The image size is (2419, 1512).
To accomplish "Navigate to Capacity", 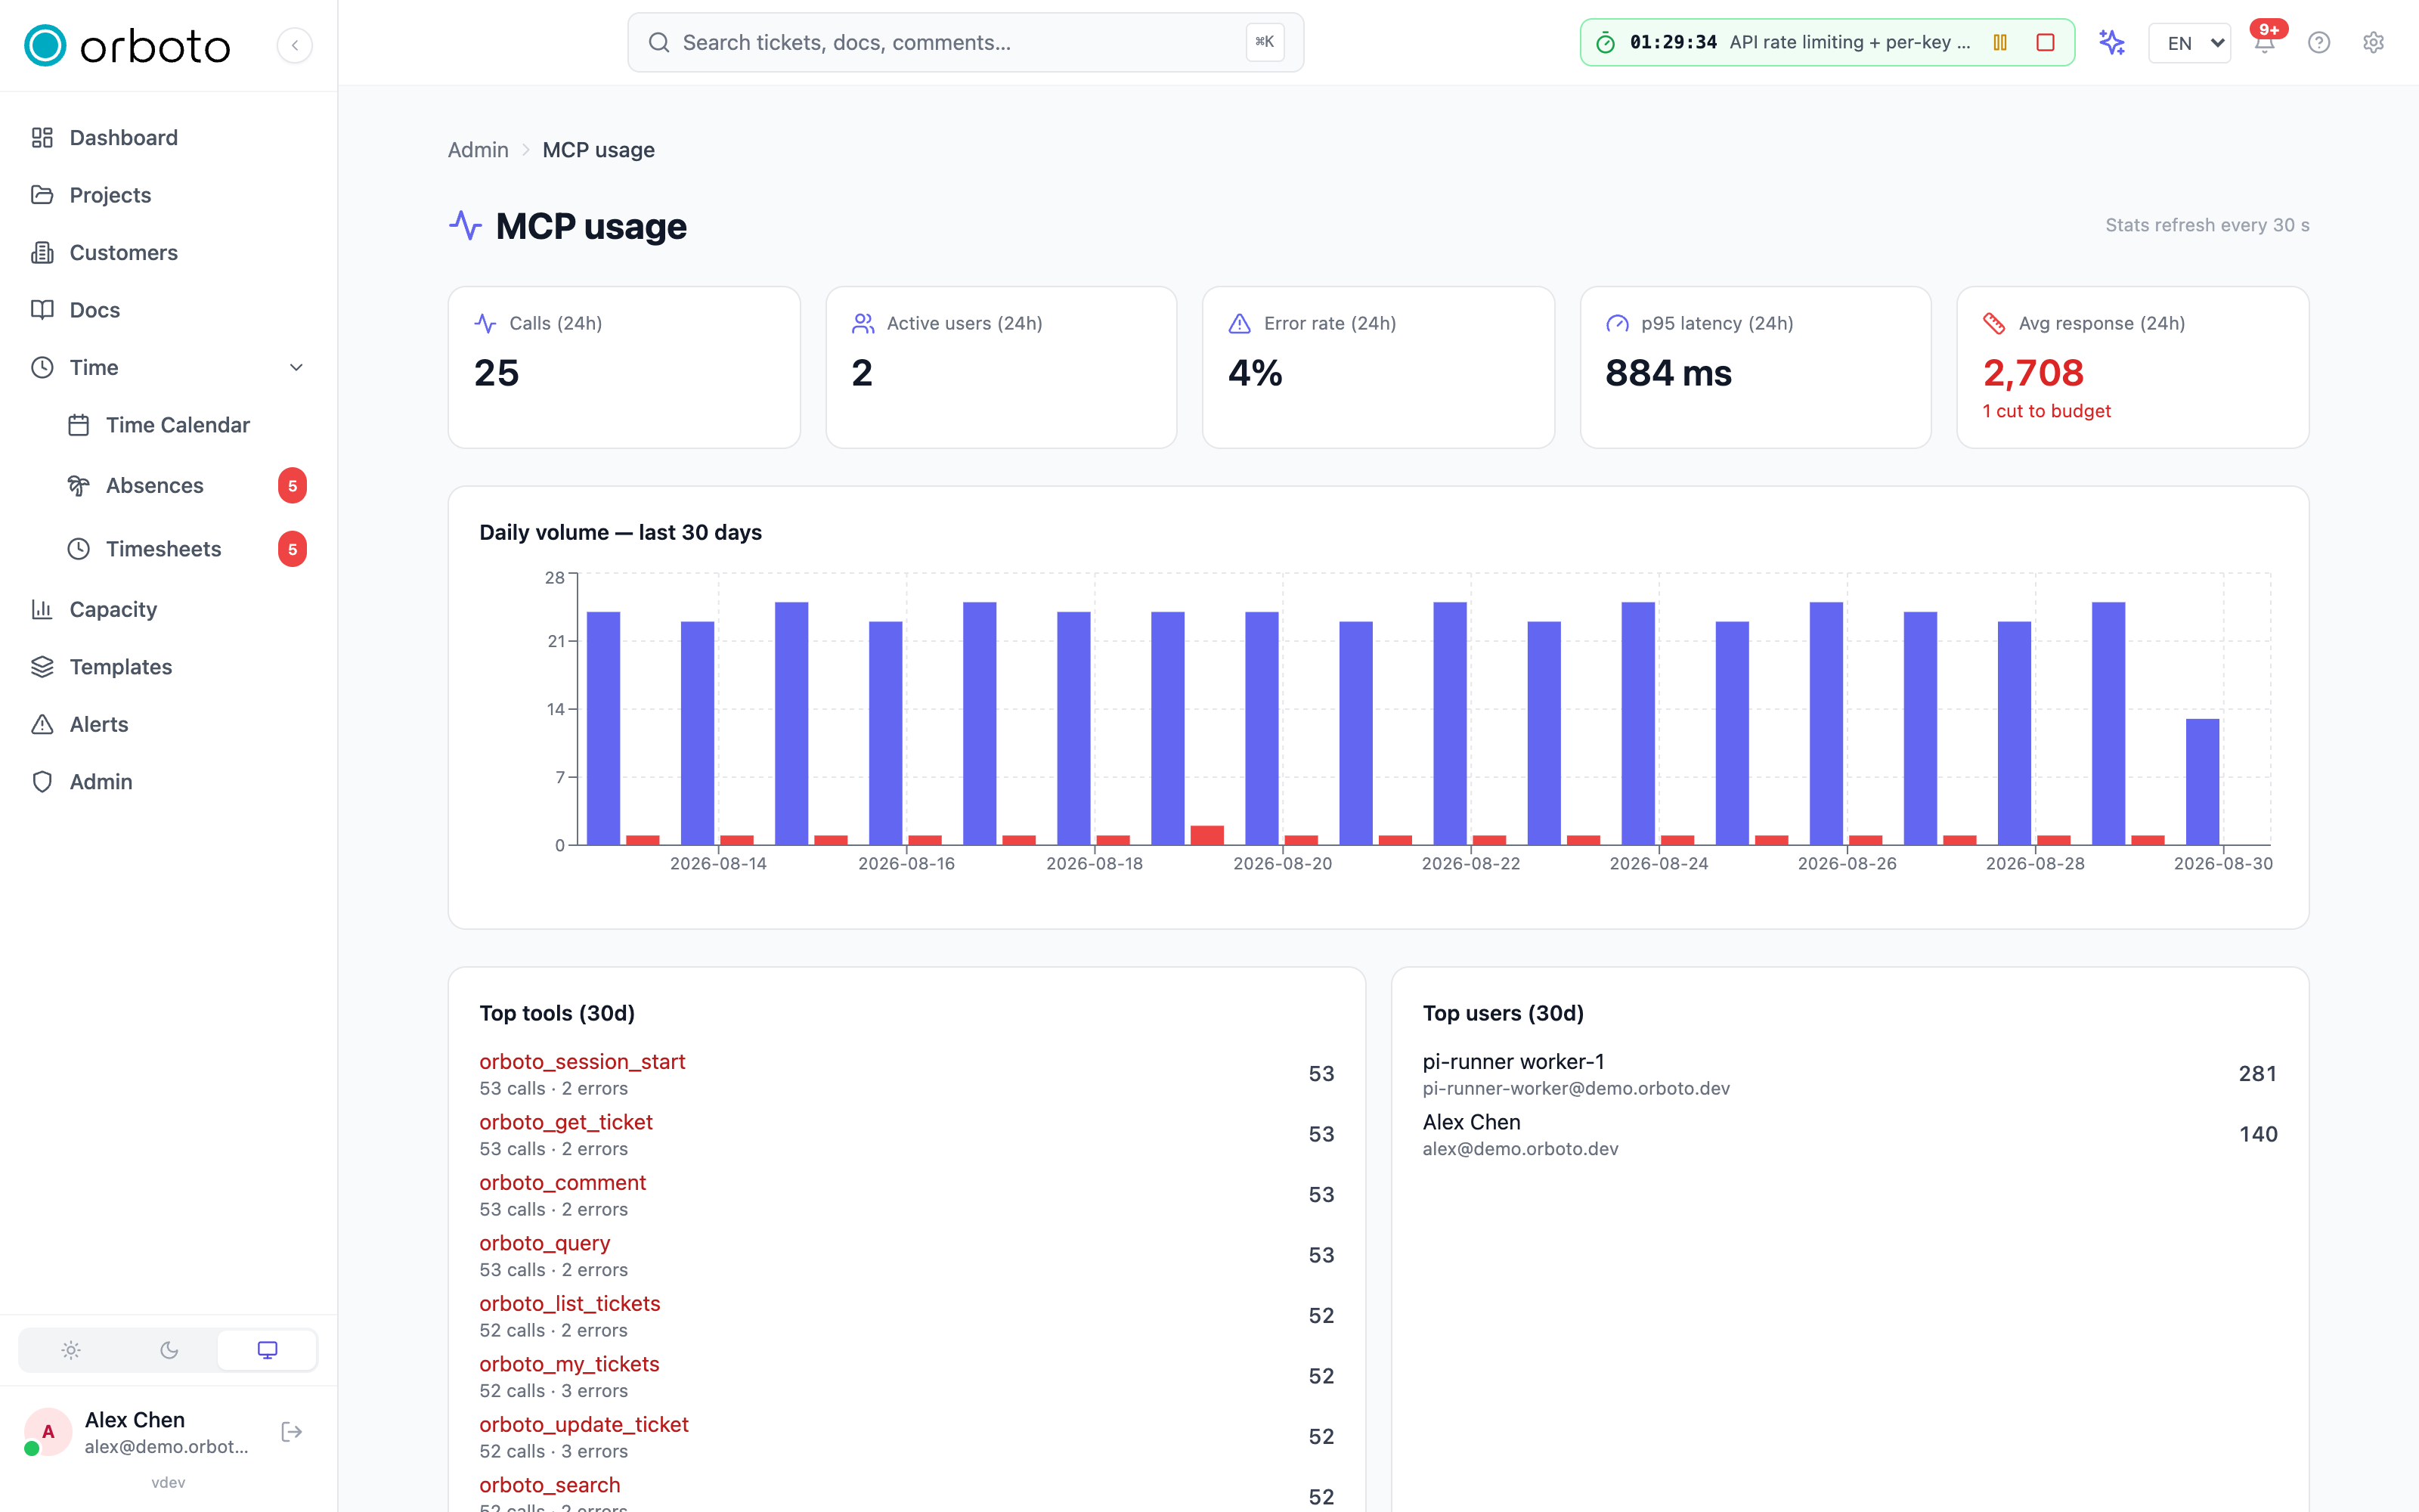I will 168,609.
